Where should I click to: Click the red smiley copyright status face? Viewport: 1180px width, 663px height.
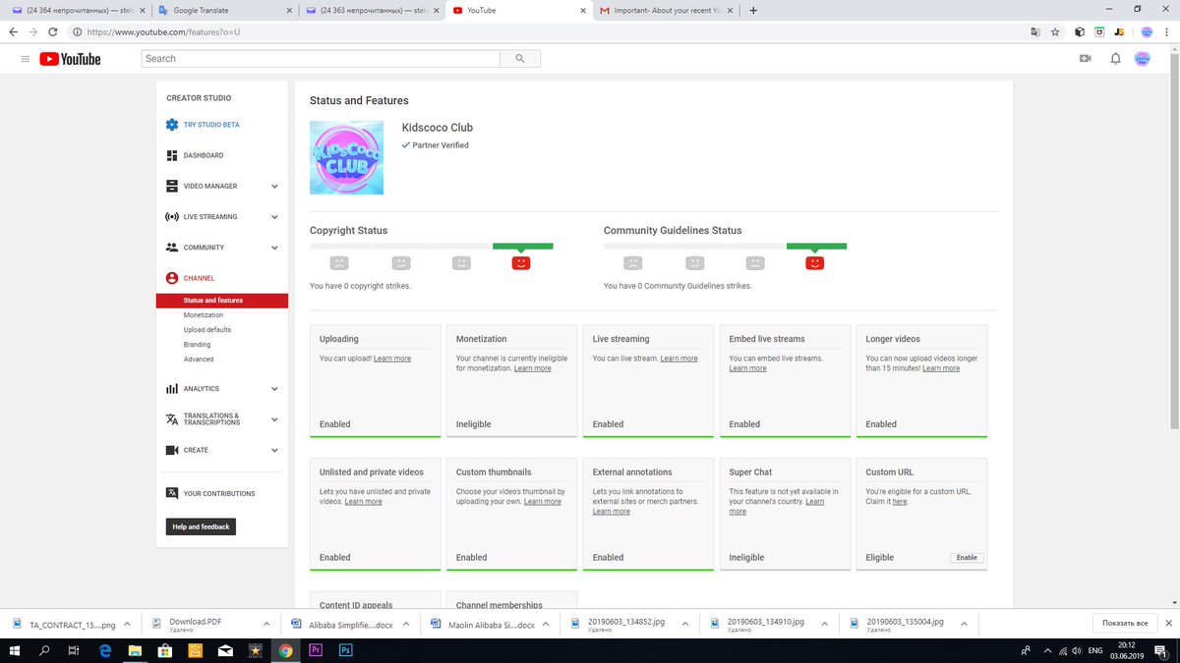click(x=521, y=262)
